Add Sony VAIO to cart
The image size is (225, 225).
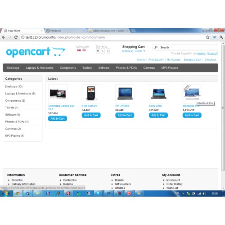[x=158, y=115]
